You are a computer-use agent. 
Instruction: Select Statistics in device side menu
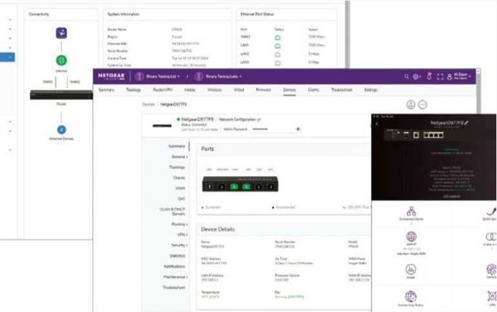click(178, 256)
